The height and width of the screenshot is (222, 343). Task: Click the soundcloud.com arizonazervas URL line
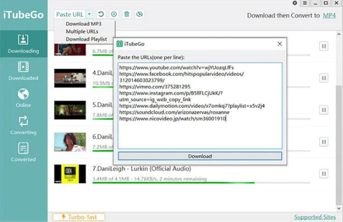(x=174, y=112)
